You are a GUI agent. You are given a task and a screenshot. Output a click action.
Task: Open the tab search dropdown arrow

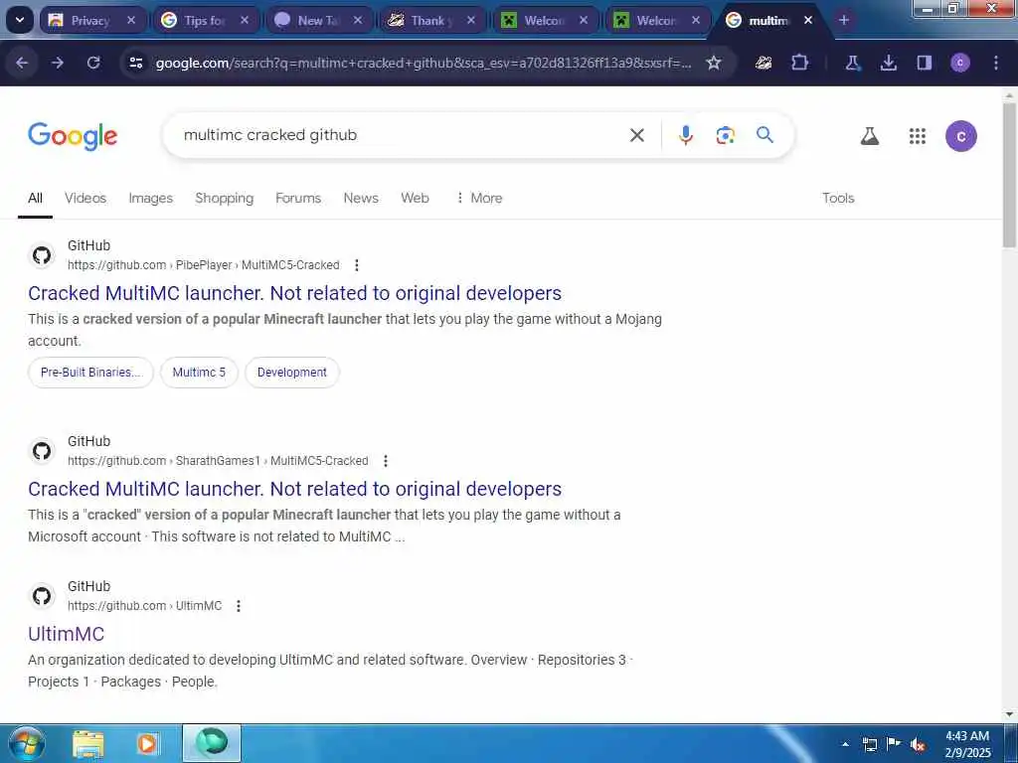pos(20,20)
